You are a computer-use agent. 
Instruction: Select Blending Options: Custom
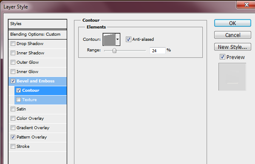click(x=37, y=34)
